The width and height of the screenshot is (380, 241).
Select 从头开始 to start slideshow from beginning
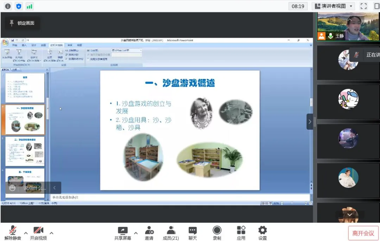point(8,55)
